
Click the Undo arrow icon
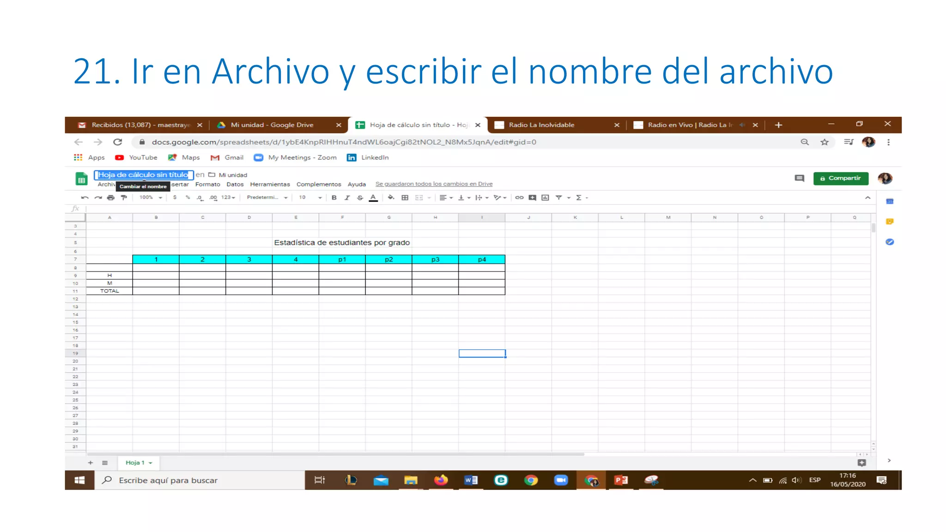[x=85, y=198]
